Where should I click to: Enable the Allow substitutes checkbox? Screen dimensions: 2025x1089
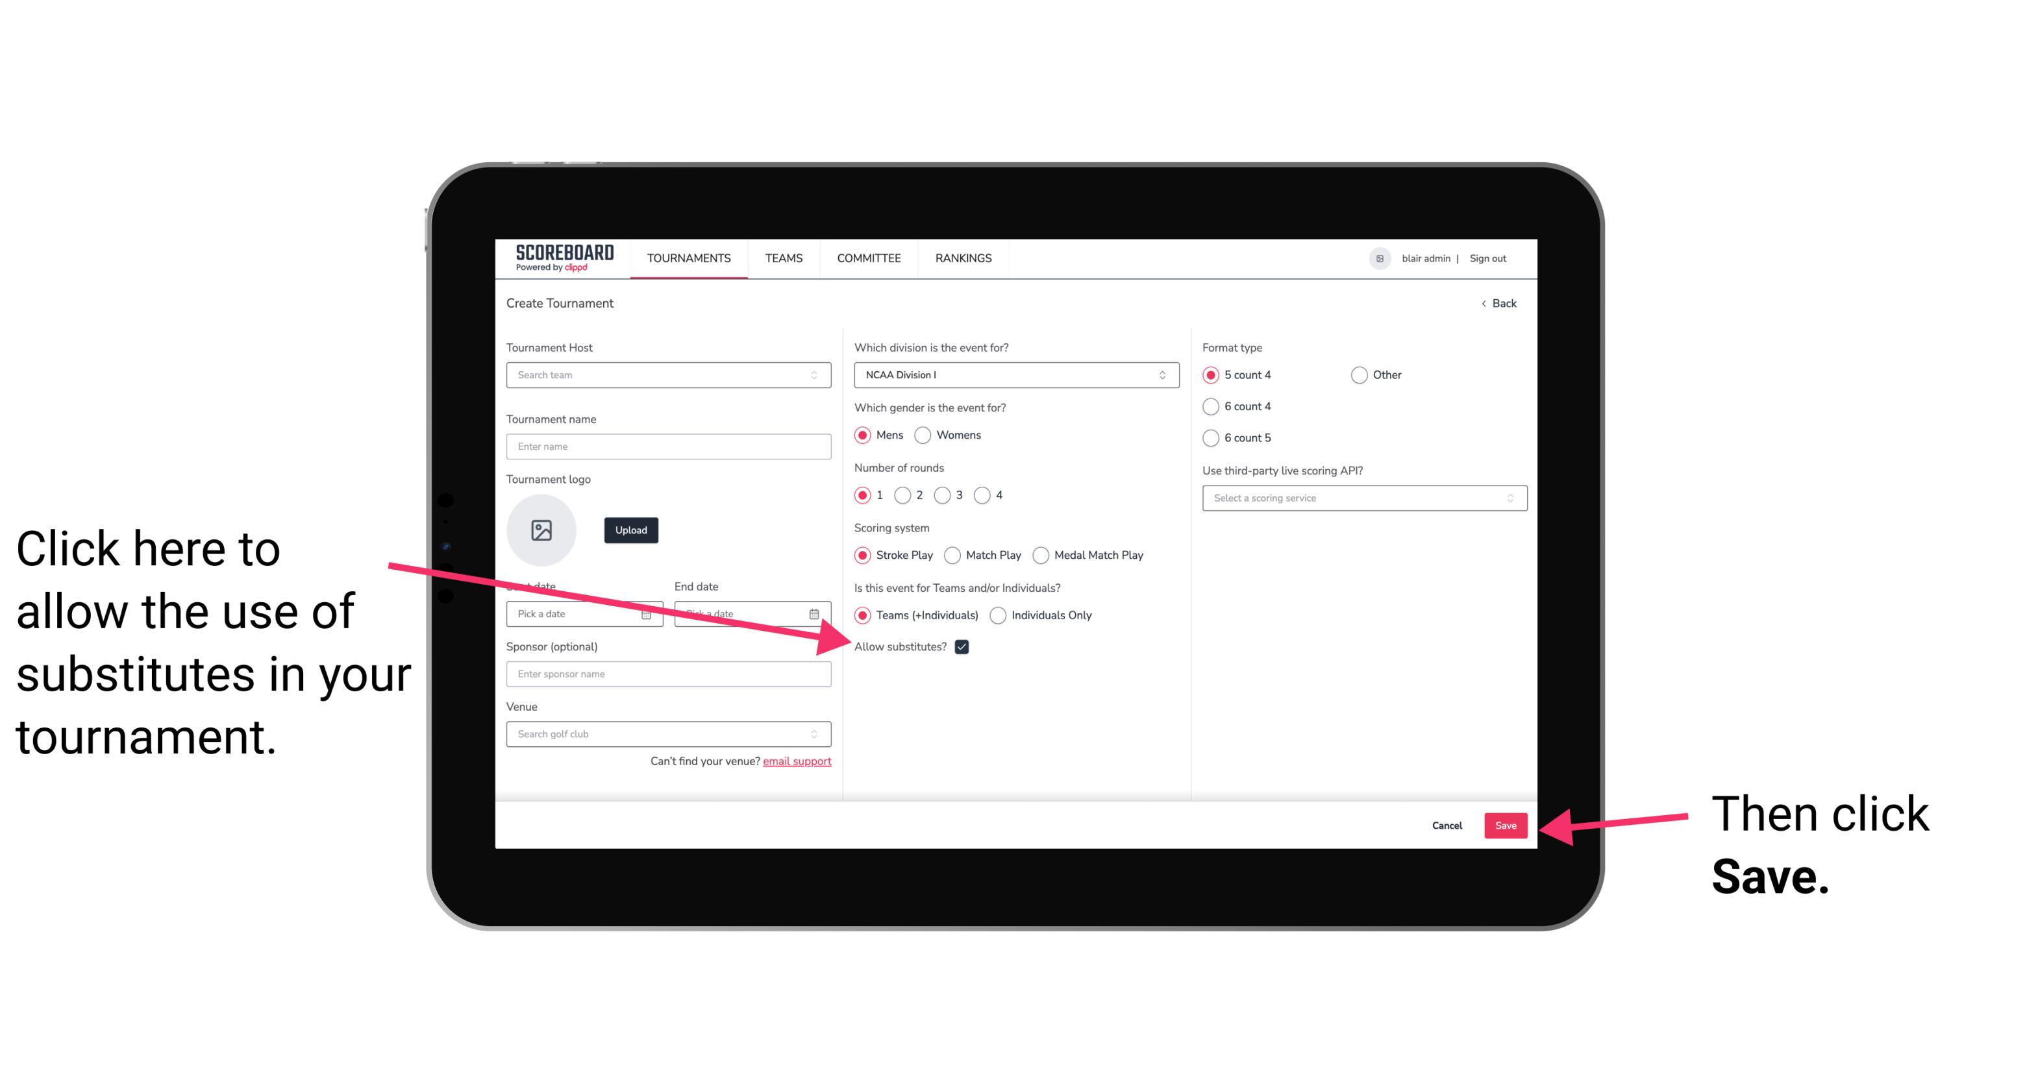(x=964, y=646)
